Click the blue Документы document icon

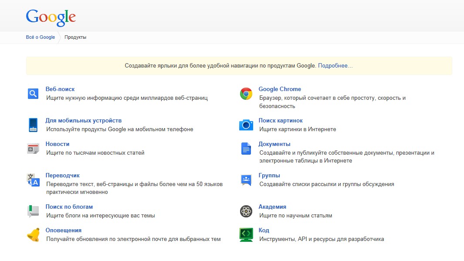pyautogui.click(x=246, y=149)
